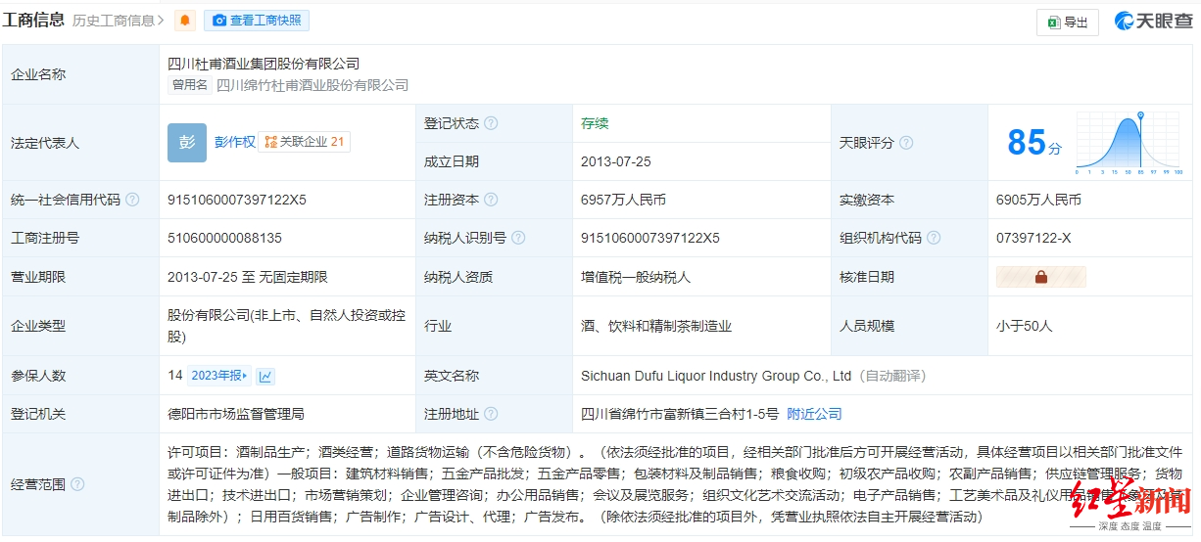
Task: Select 存续 registration status
Action: (x=595, y=123)
